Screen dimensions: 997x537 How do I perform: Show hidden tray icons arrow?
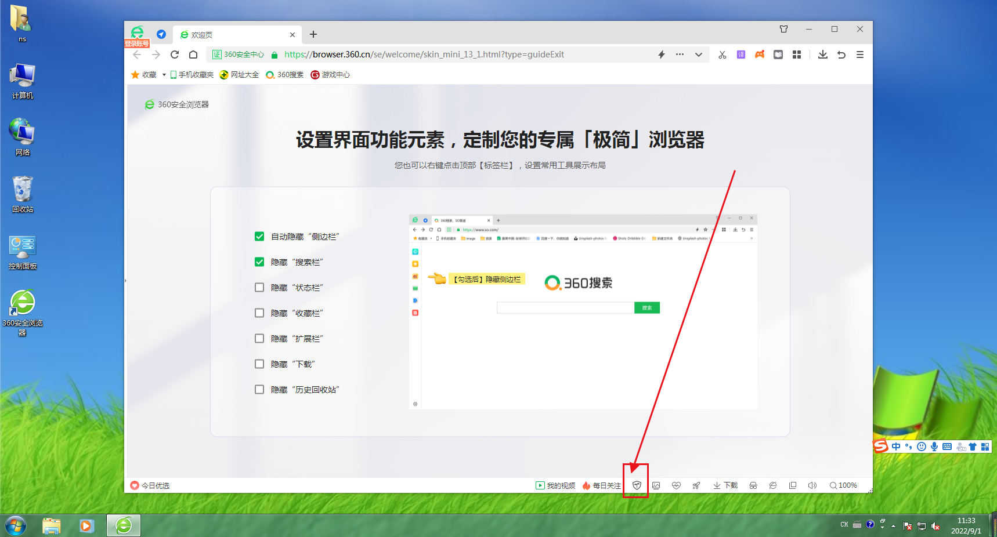(893, 526)
